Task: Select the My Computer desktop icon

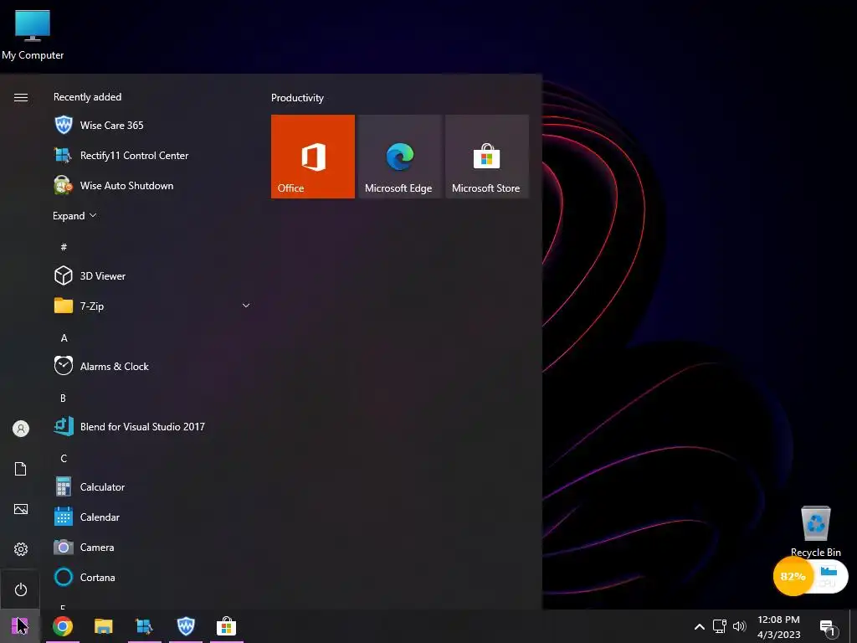Action: [33, 35]
